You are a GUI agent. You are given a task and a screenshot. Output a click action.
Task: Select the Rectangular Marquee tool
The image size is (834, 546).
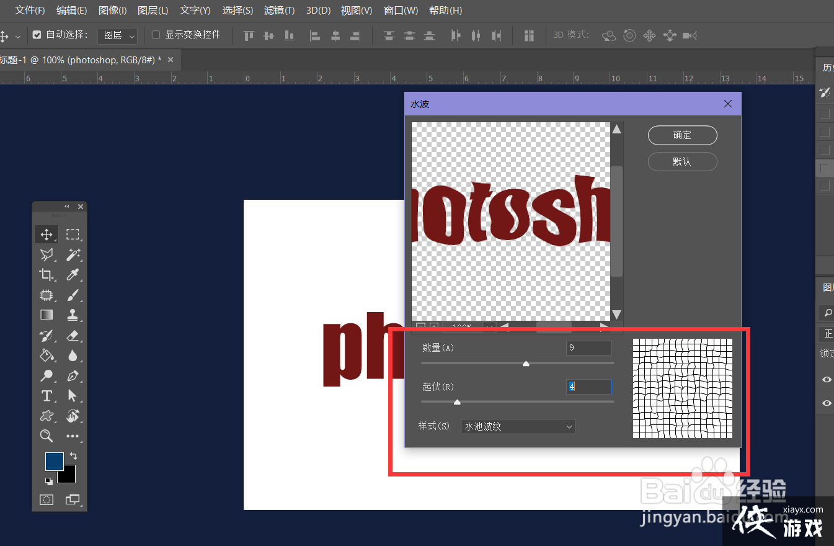[73, 235]
